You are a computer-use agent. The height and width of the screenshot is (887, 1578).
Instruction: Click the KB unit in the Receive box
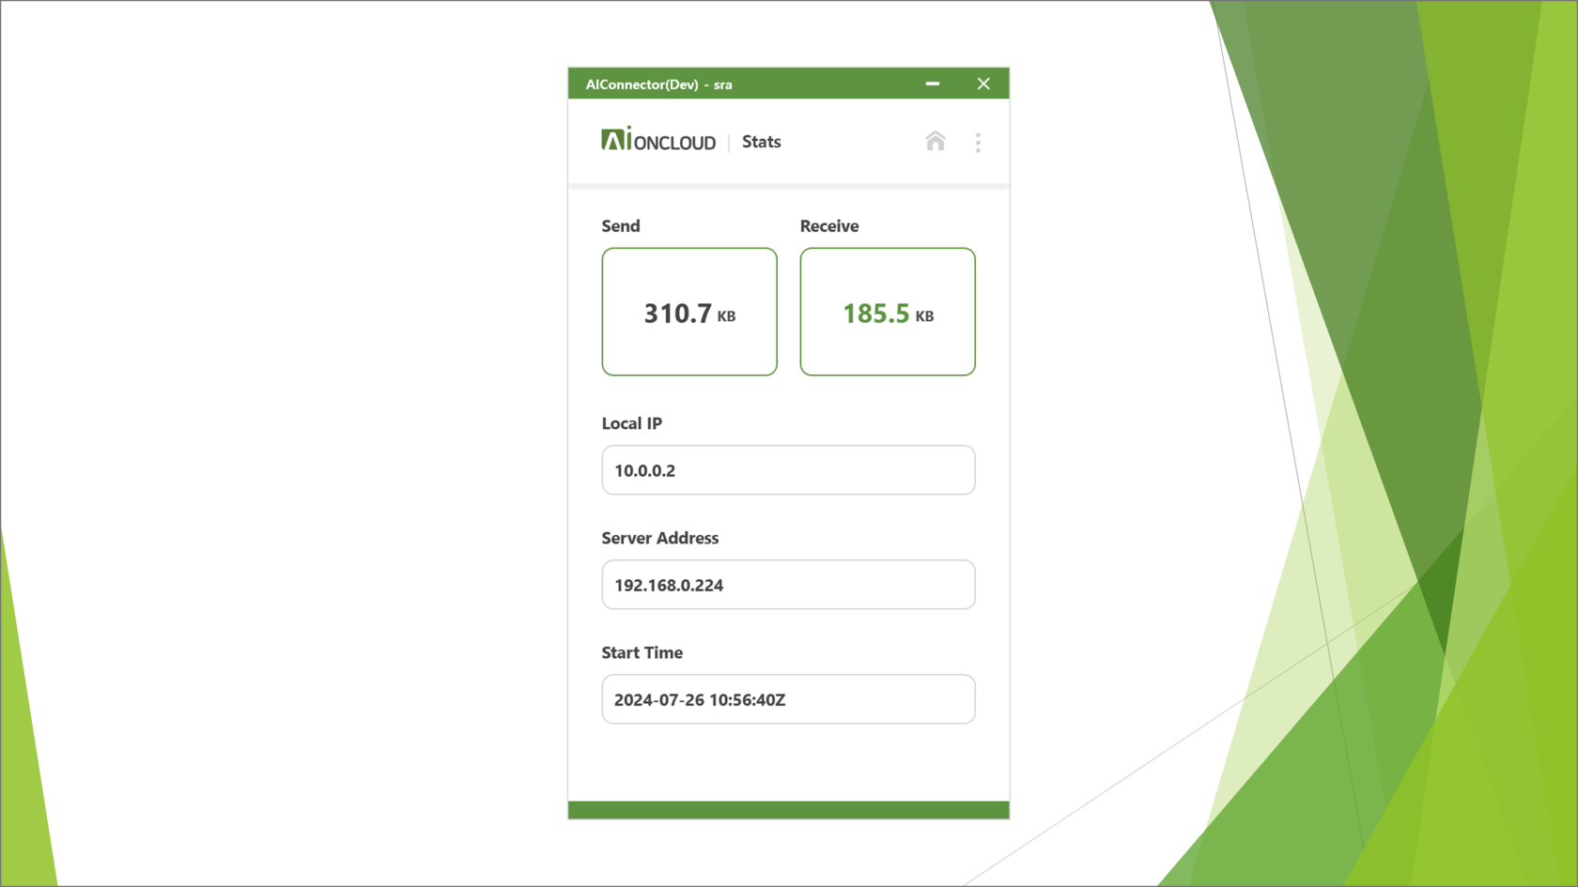(924, 317)
